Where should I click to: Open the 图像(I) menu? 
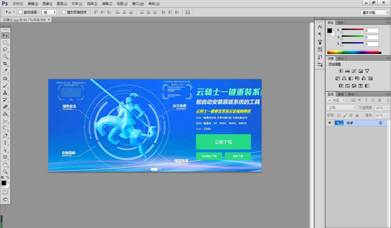coord(48,4)
